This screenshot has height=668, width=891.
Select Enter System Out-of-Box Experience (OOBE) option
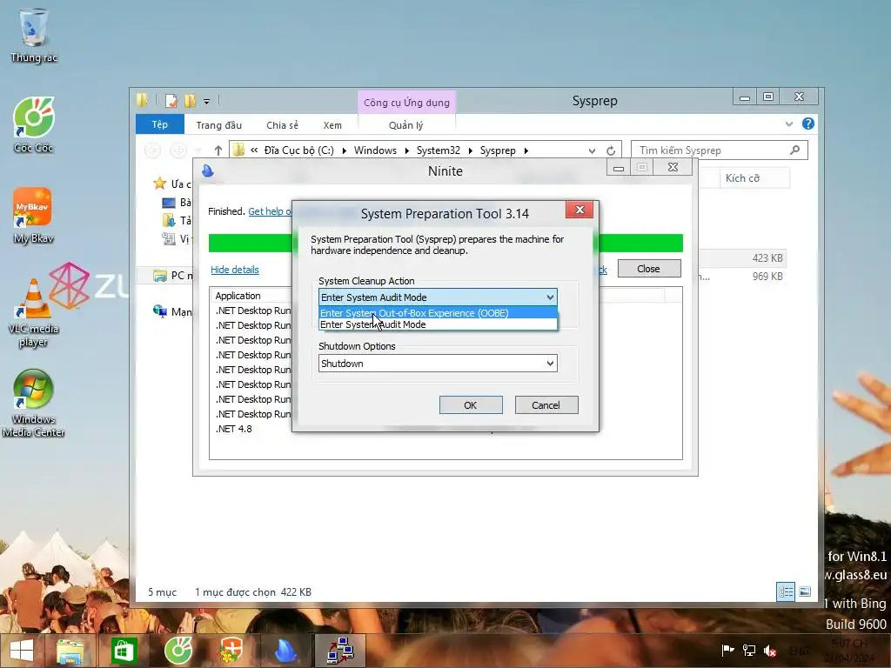[x=438, y=313]
